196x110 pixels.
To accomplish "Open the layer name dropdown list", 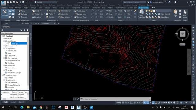I will pyautogui.click(x=164, y=11).
